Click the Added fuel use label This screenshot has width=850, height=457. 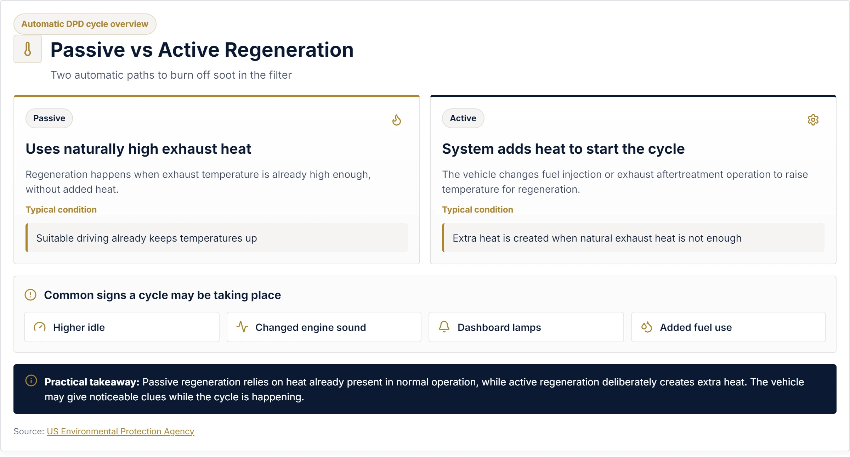pyautogui.click(x=696, y=327)
